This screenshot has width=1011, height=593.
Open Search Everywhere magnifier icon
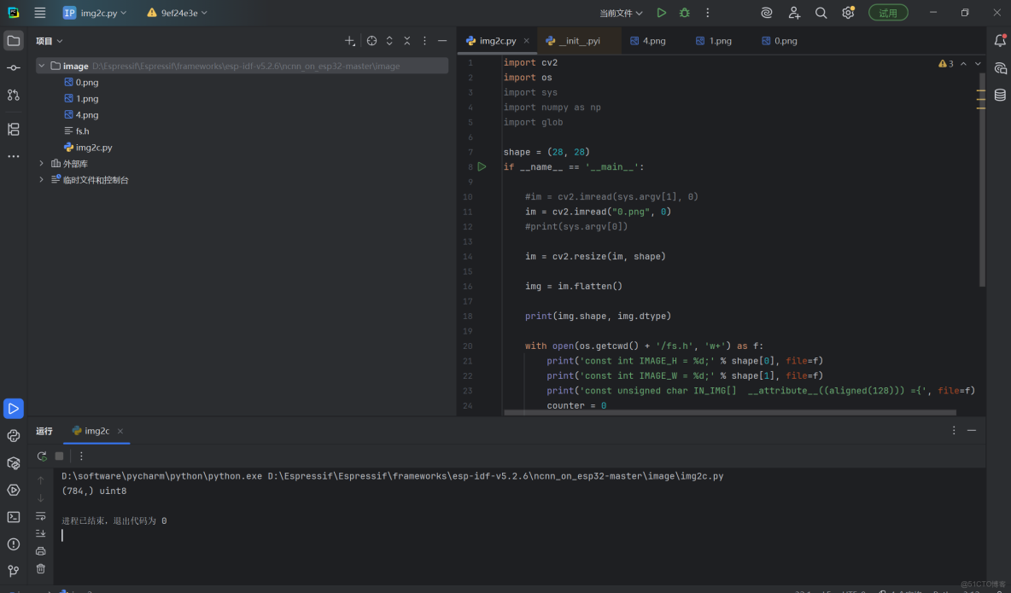coord(821,13)
